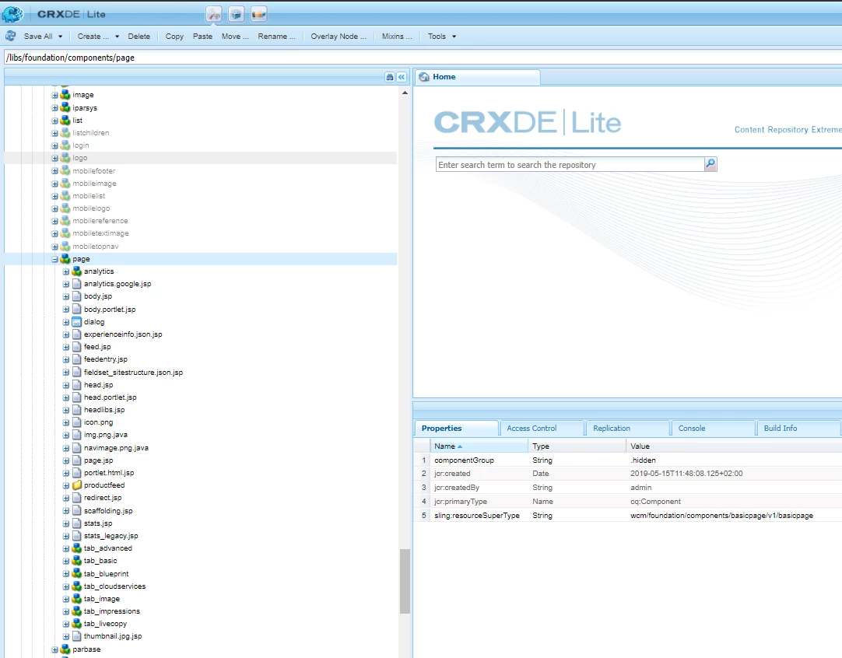Select the Home tab
The width and height of the screenshot is (842, 658).
click(477, 77)
